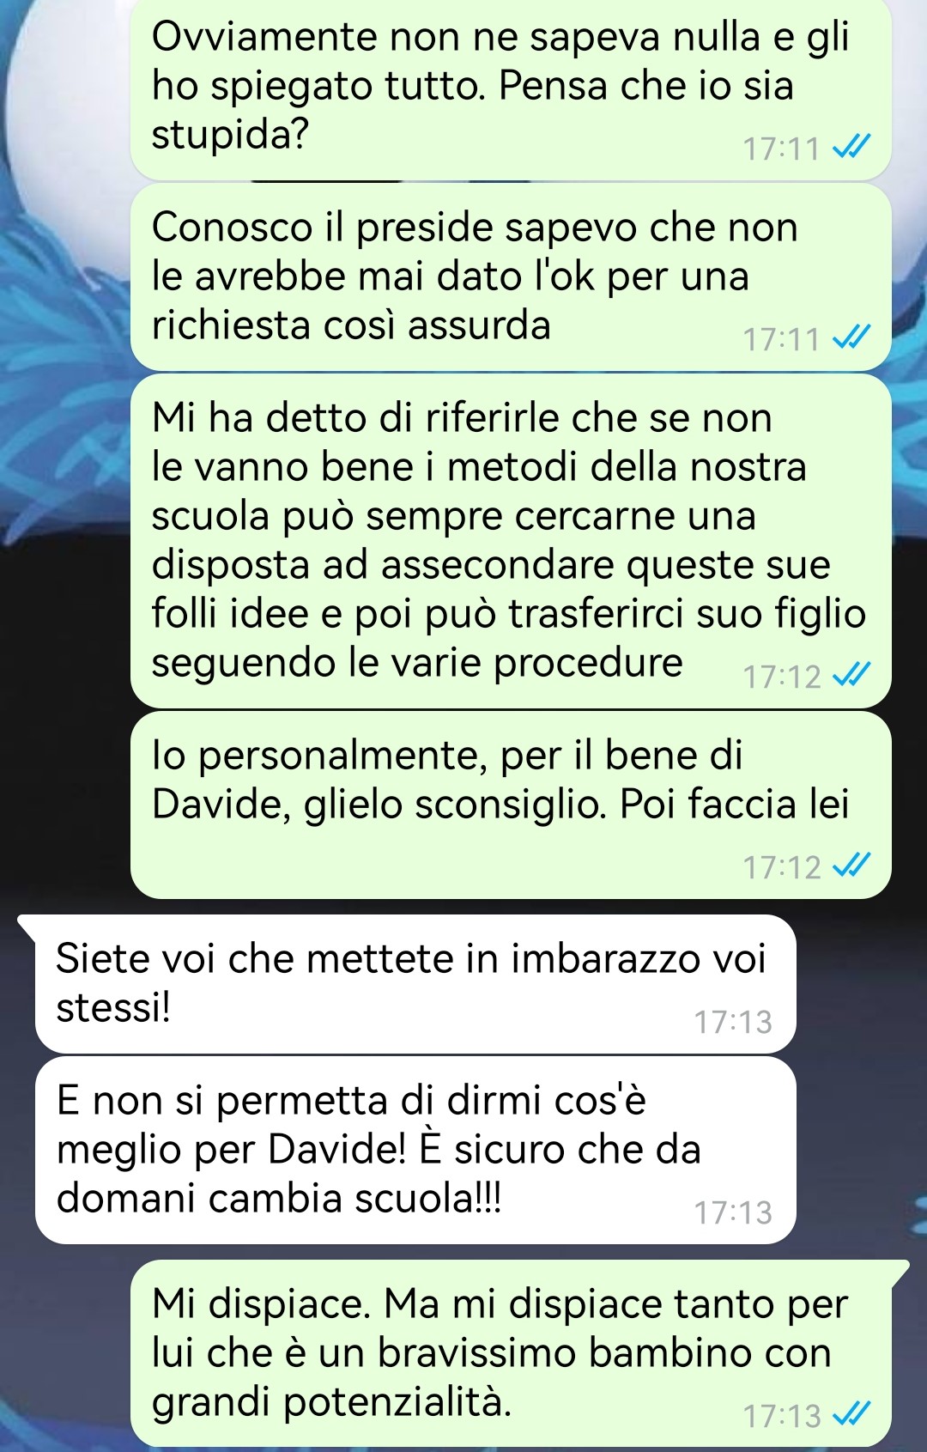This screenshot has height=1452, width=927.
Task: Tap the double-check icon on 'seguendo le varie procedure'
Action: [851, 677]
